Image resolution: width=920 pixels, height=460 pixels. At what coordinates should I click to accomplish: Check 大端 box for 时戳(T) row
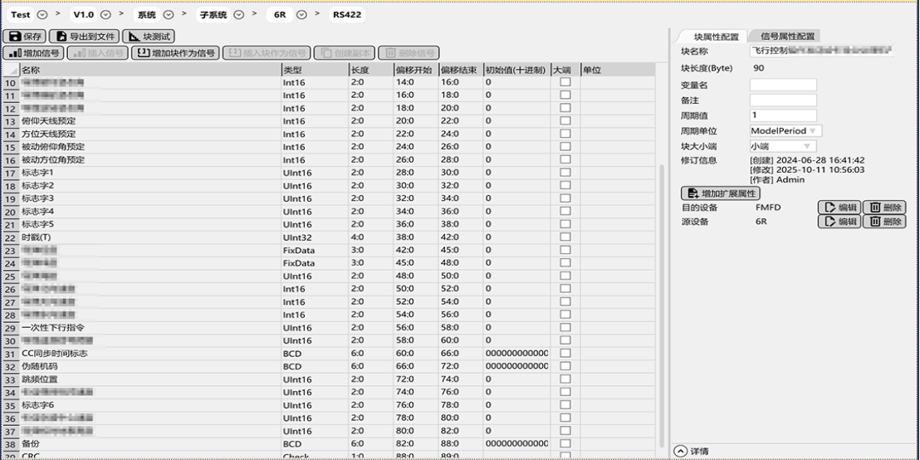[x=565, y=237]
